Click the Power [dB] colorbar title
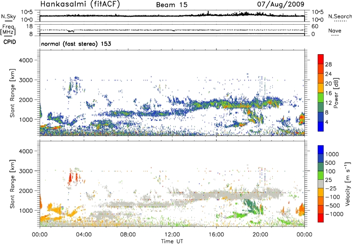This screenshot has height=244, width=352. pyautogui.click(x=336, y=93)
